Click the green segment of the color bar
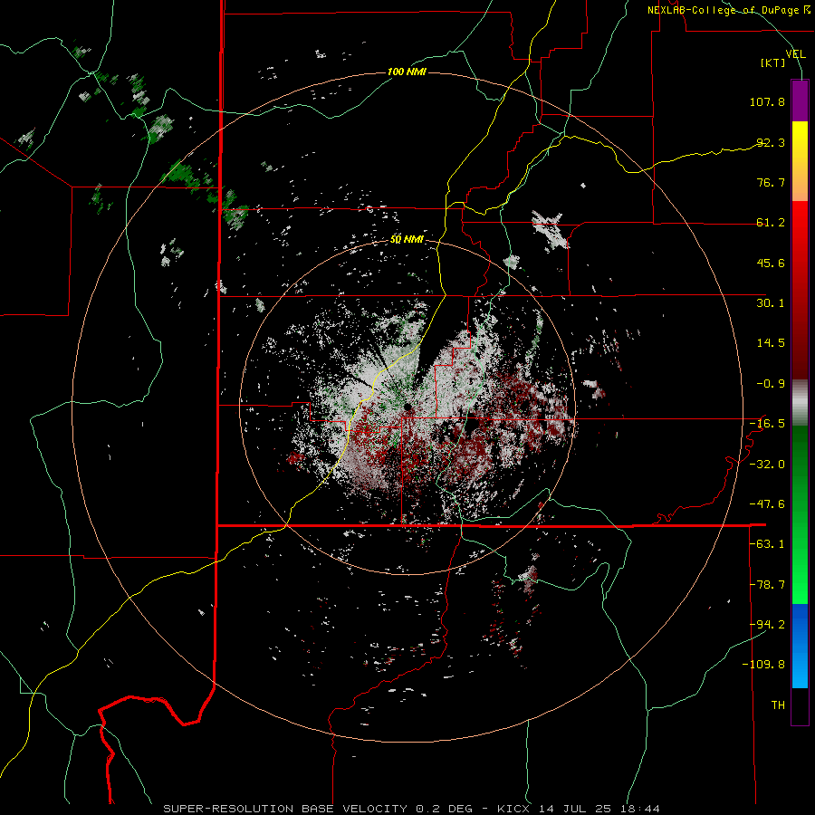 (x=800, y=514)
